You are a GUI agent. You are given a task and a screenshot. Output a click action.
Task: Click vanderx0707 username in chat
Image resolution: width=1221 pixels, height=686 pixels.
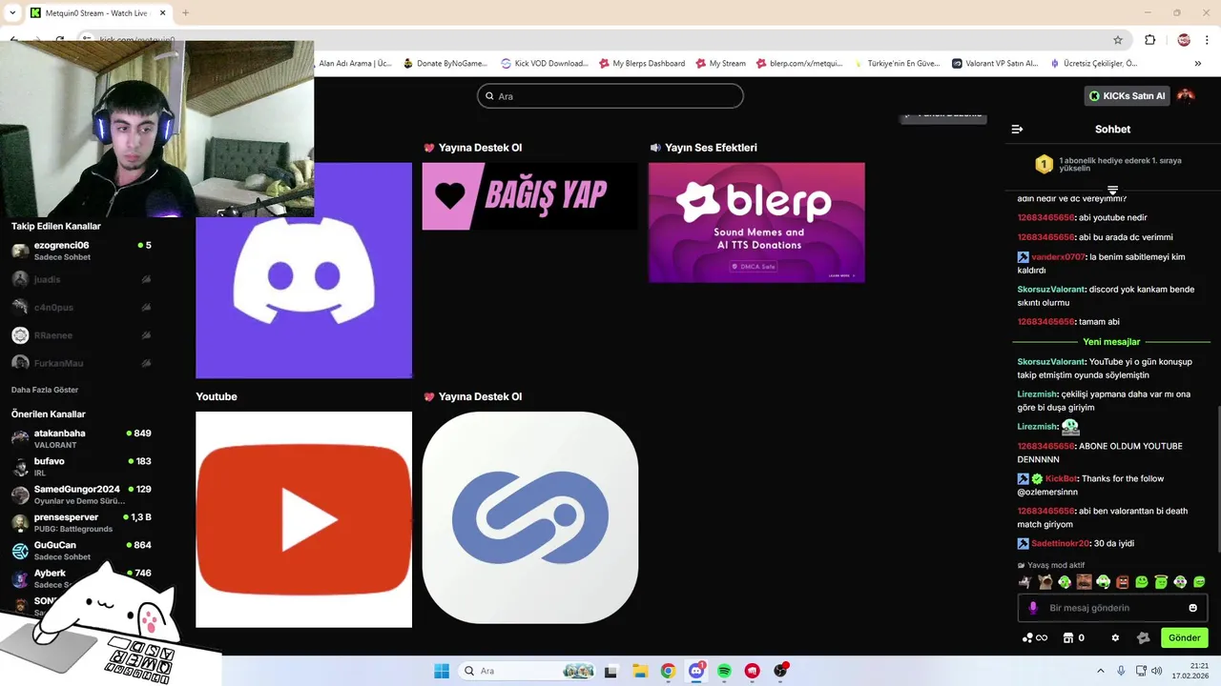pos(1058,257)
